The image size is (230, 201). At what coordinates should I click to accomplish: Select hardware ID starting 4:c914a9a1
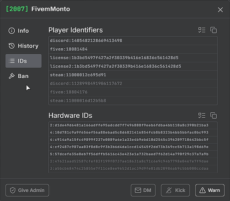pyautogui.click(x=133, y=140)
